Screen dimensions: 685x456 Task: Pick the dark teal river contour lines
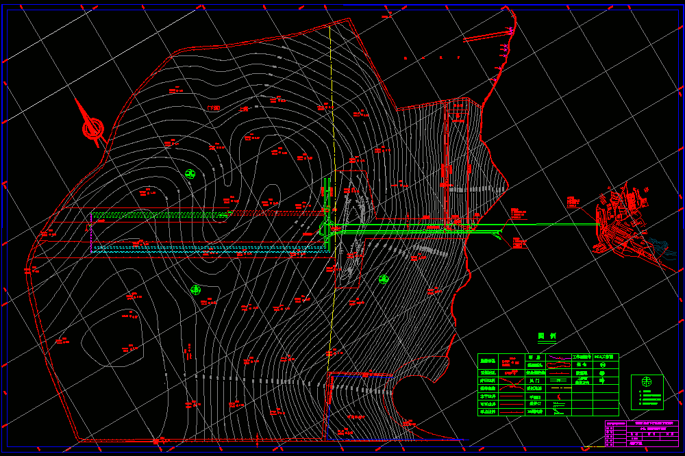(662, 248)
